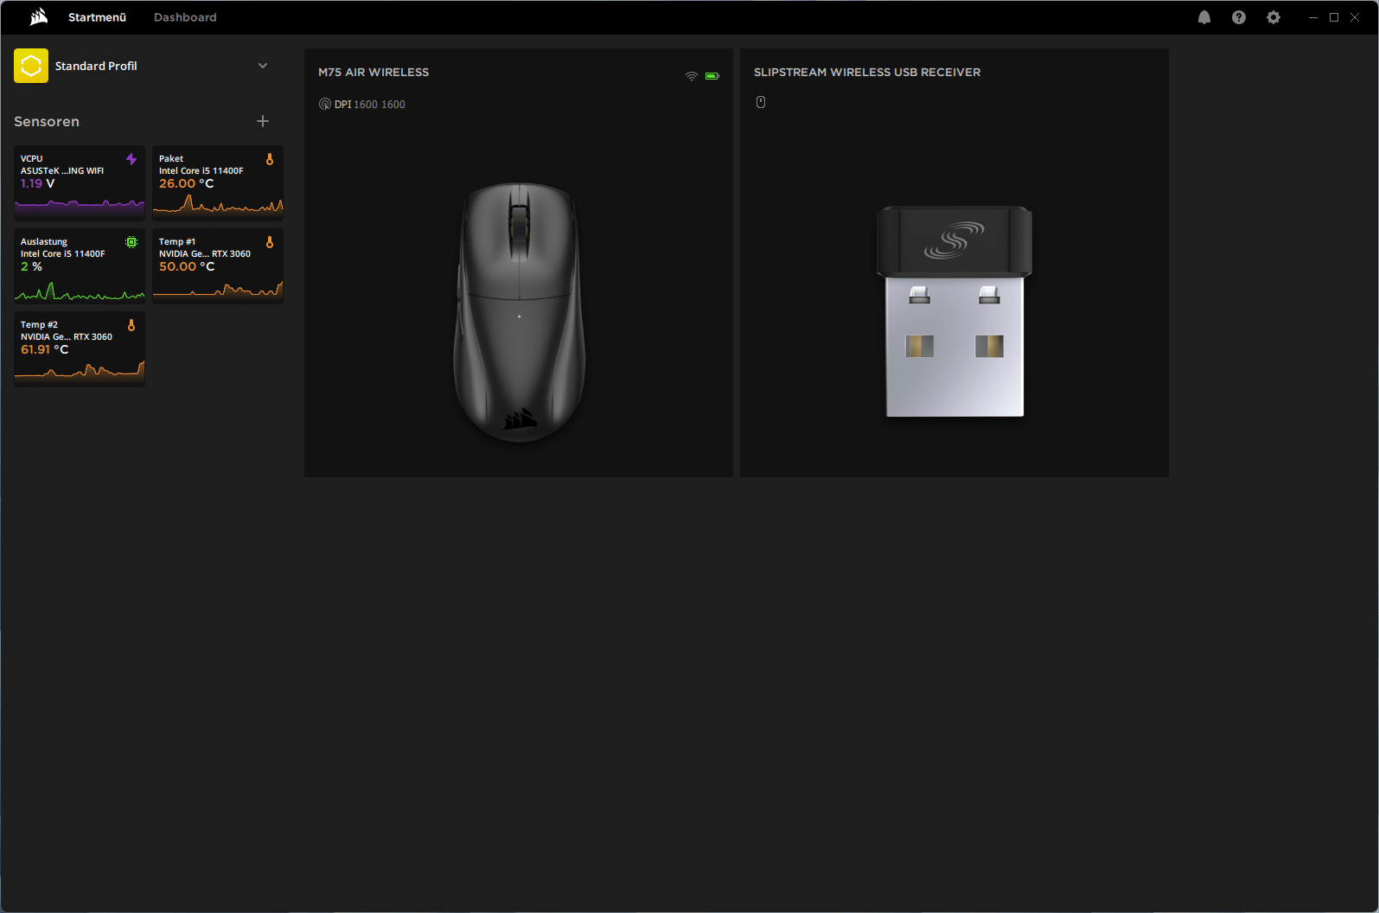1379x913 pixels.
Task: Expand the Standard Profil dropdown chevron
Action: tap(263, 66)
